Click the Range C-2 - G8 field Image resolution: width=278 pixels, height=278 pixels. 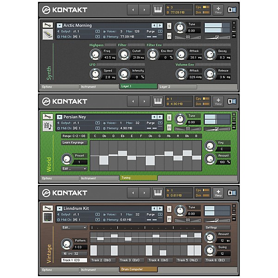74,136
